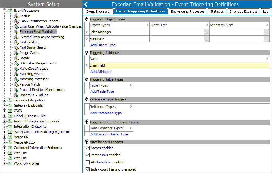
Task: Click the Image Cache processor icon
Action: [x=16, y=53]
